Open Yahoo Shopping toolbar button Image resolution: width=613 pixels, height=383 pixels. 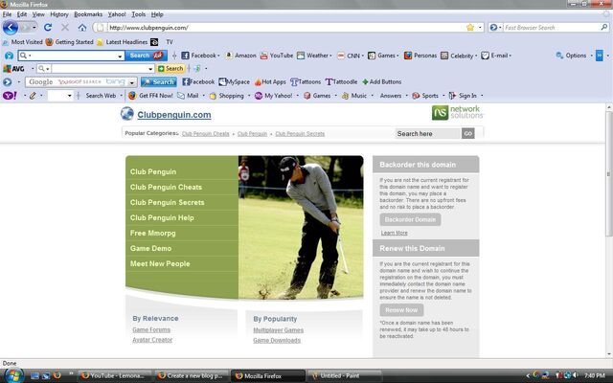(226, 96)
